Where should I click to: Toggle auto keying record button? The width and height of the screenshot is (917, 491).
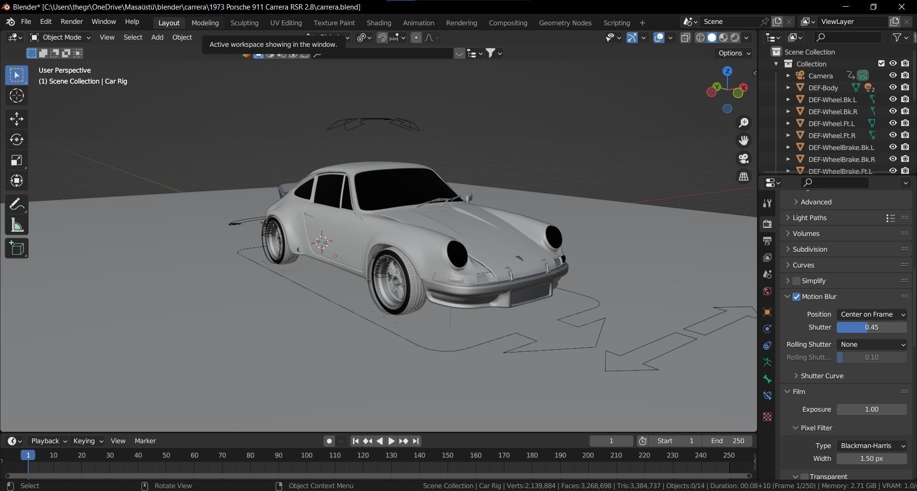point(329,441)
